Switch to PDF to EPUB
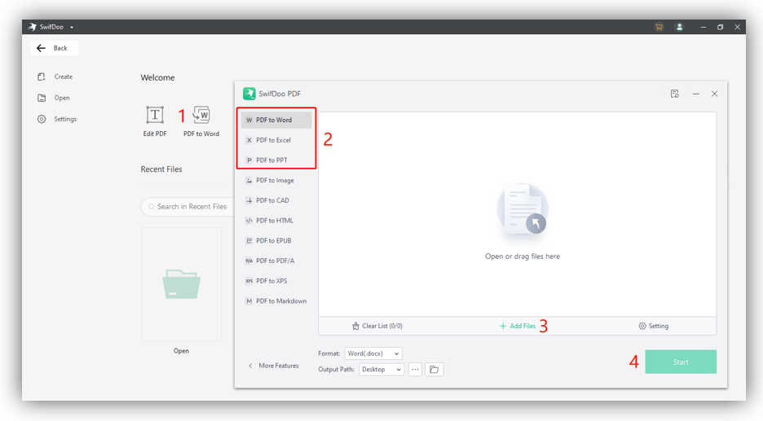763x421 pixels. pyautogui.click(x=276, y=241)
